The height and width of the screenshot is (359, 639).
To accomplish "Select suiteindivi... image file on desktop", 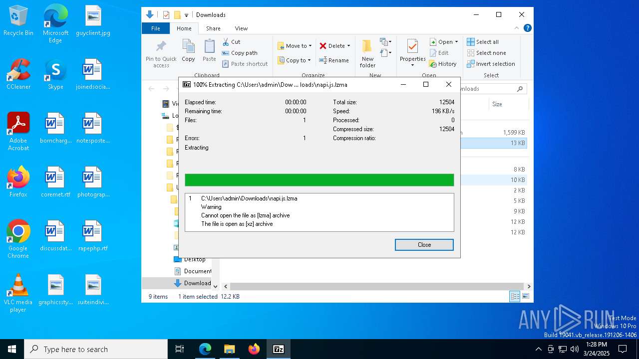I will tap(93, 290).
